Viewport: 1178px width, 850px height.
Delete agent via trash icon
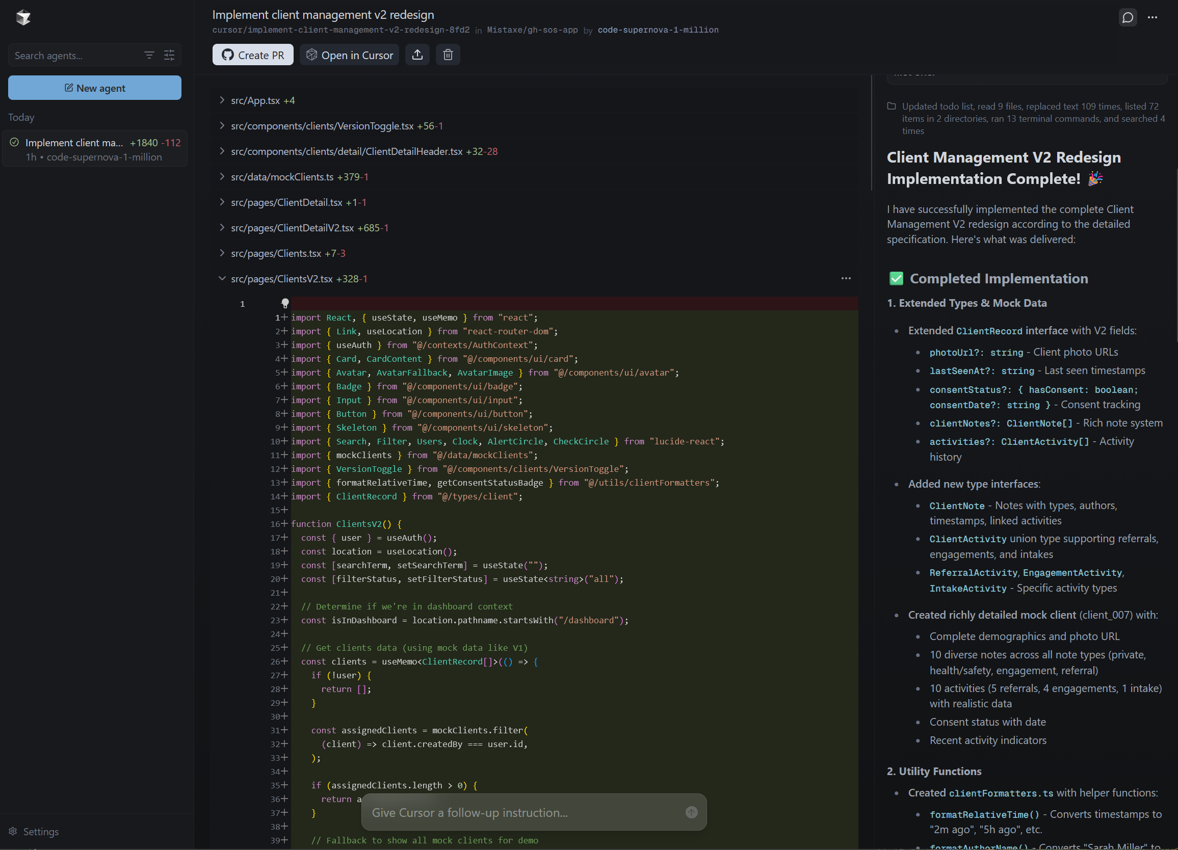pos(448,55)
